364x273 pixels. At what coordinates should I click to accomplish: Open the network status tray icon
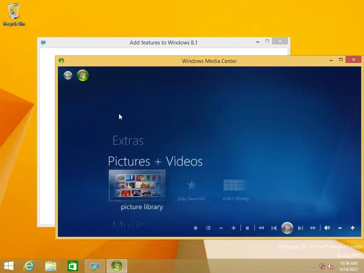click(322, 266)
